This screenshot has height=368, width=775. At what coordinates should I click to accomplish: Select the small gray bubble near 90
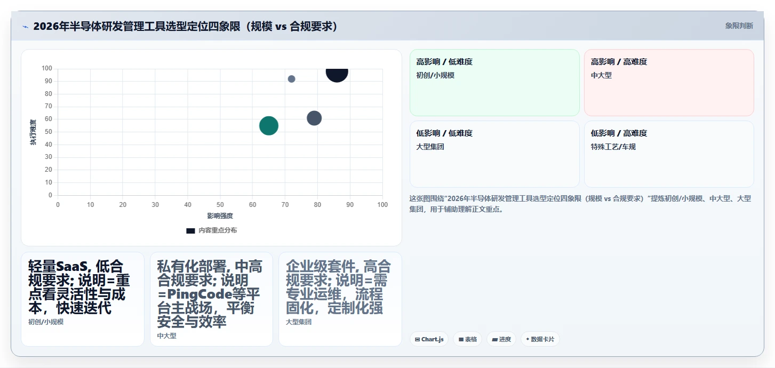pos(291,79)
